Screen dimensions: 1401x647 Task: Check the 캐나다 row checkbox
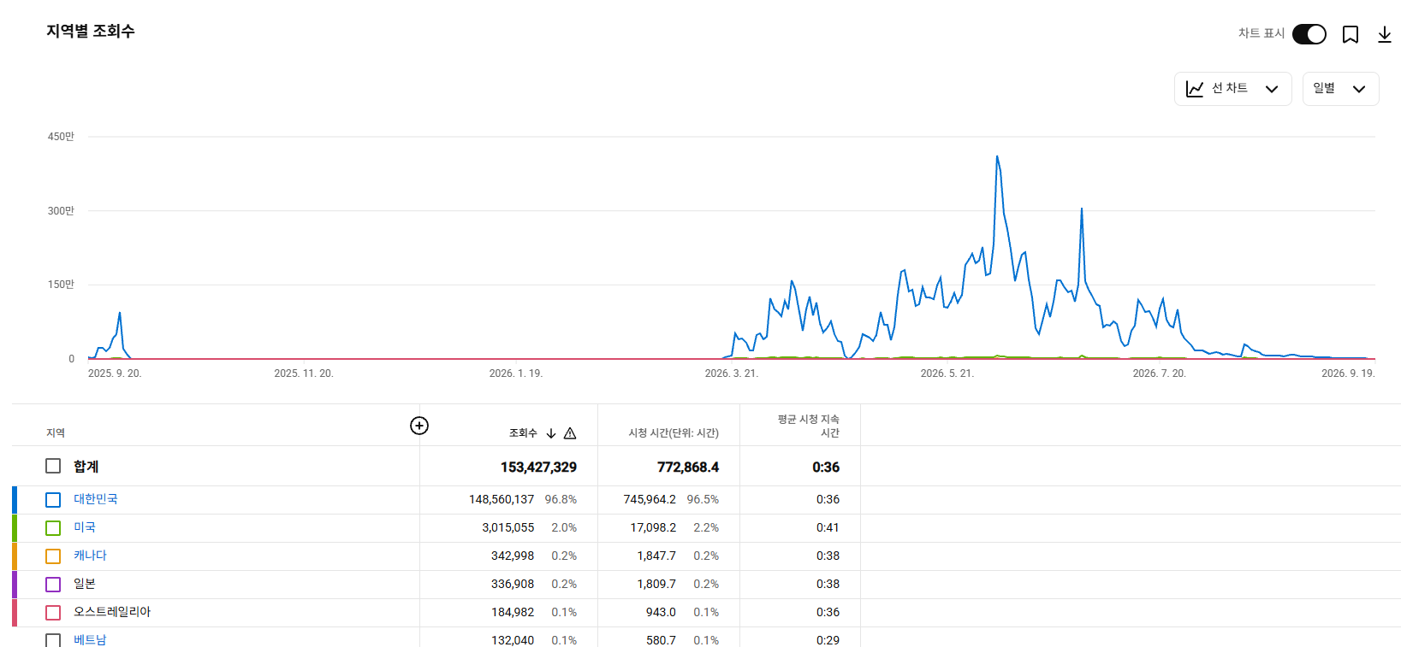point(53,556)
